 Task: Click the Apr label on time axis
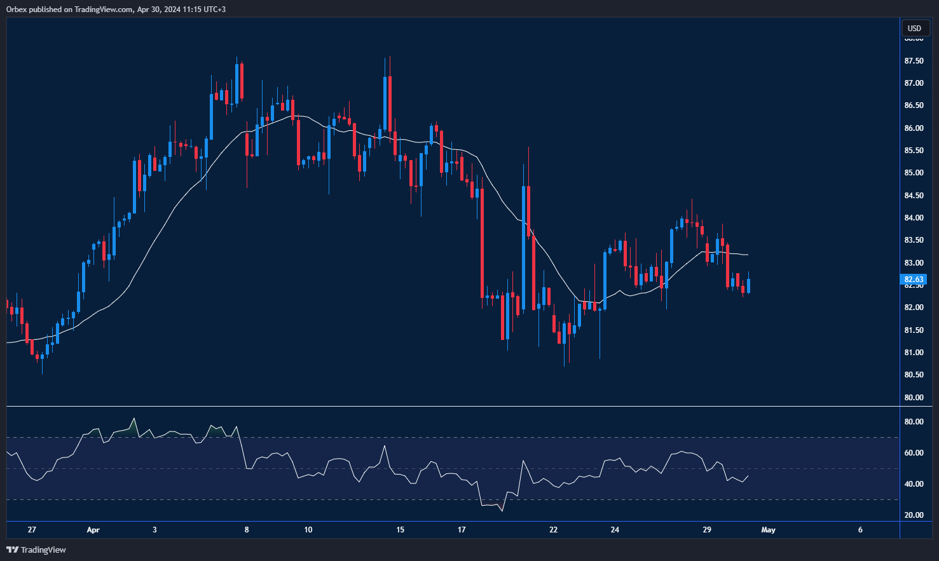coord(93,530)
